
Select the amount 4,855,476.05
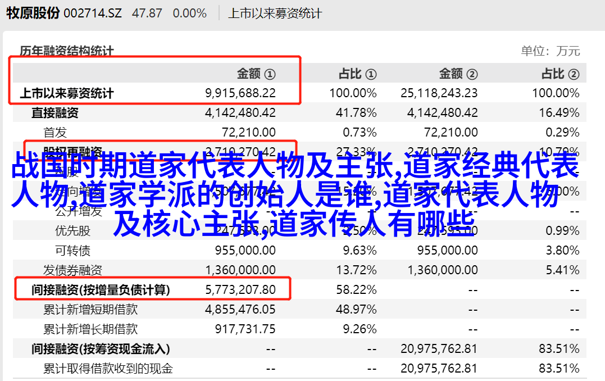point(240,310)
